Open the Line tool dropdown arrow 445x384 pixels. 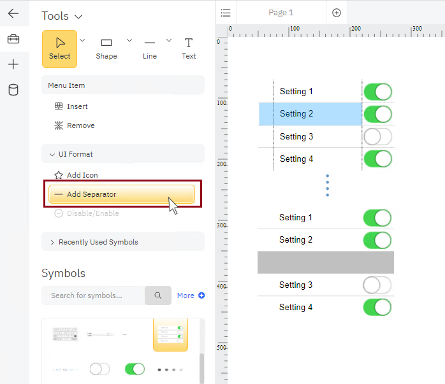(169, 40)
